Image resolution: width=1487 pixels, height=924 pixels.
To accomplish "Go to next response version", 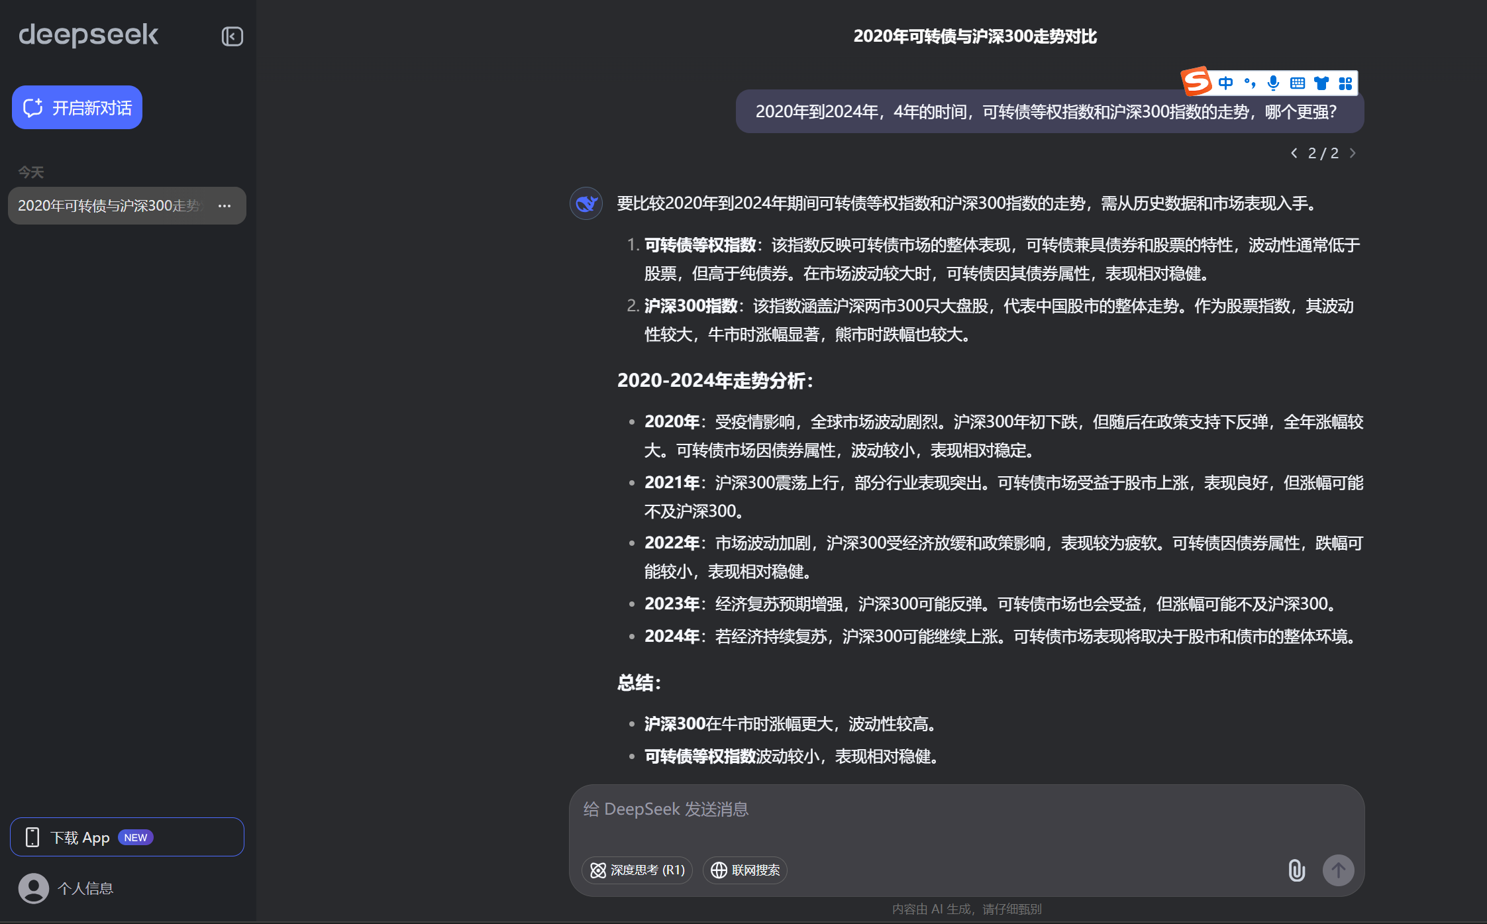I will (x=1353, y=153).
